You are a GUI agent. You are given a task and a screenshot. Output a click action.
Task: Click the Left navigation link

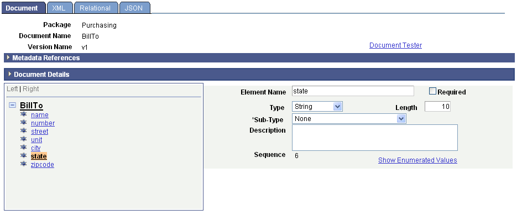pyautogui.click(x=12, y=89)
